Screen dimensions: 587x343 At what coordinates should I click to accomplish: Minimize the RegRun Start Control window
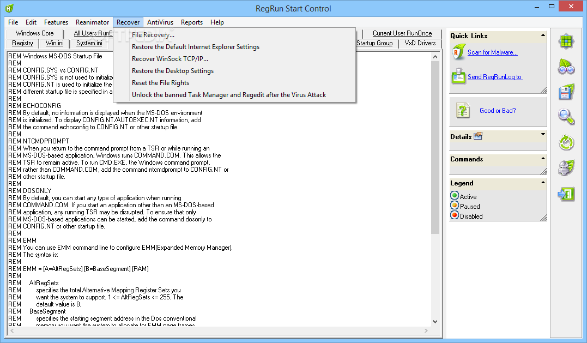pos(537,7)
